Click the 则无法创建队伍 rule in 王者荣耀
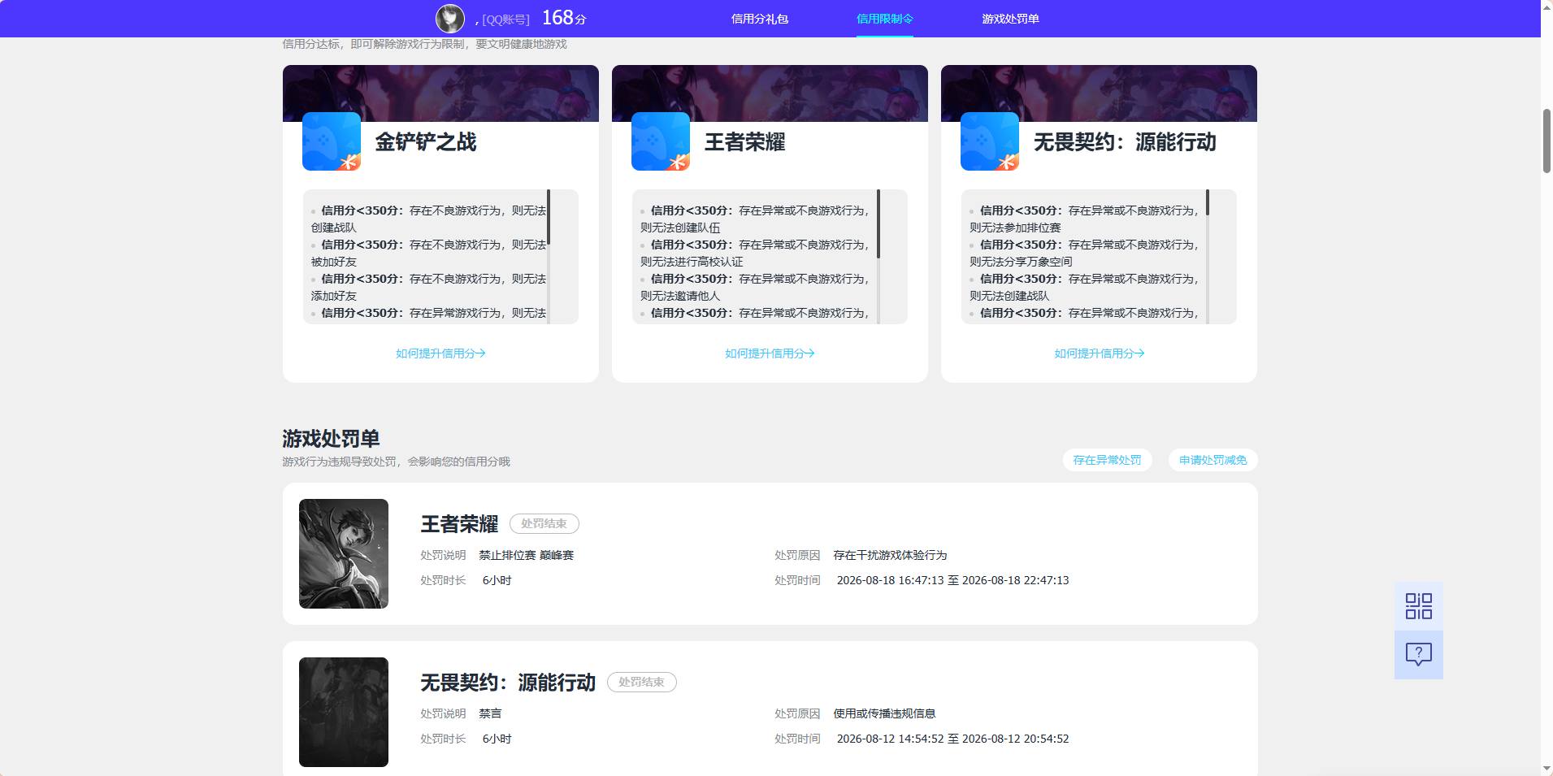The height and width of the screenshot is (776, 1553). tap(680, 228)
